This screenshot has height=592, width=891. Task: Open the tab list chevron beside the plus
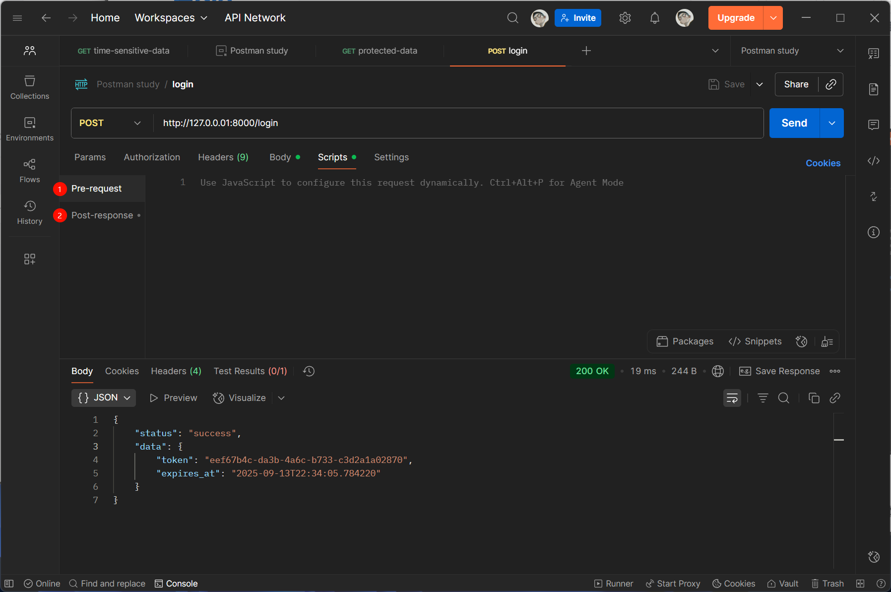715,51
